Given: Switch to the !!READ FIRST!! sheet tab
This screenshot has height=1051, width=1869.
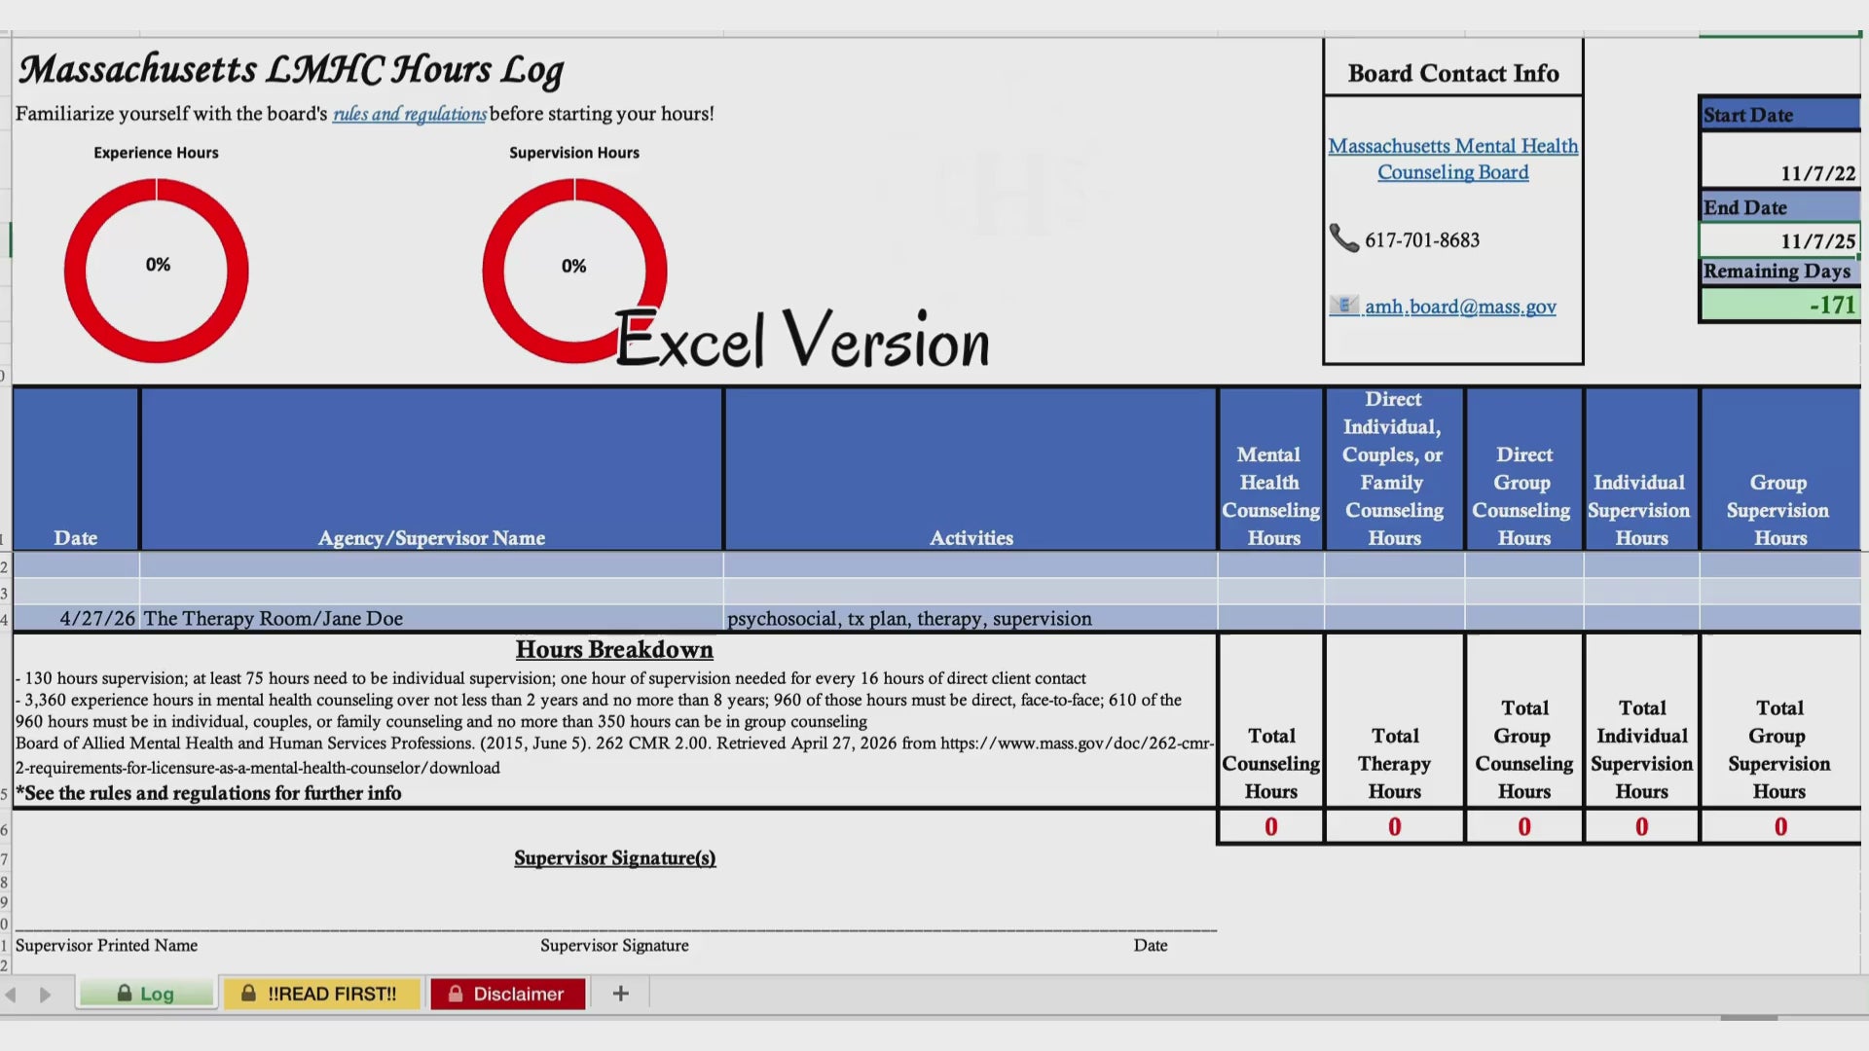Looking at the screenshot, I should click(x=321, y=994).
